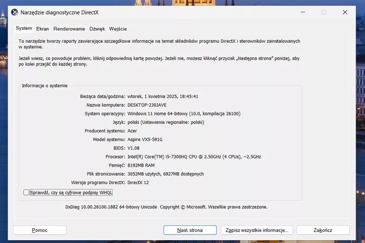Switch to the Dźwięk tab

click(97, 29)
